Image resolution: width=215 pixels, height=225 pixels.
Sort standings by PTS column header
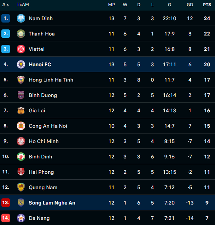pos(207,5)
